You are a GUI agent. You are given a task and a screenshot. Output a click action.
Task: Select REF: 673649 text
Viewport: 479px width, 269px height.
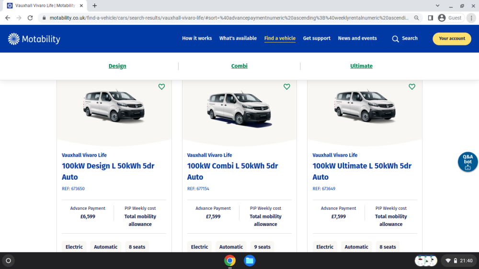(x=324, y=189)
